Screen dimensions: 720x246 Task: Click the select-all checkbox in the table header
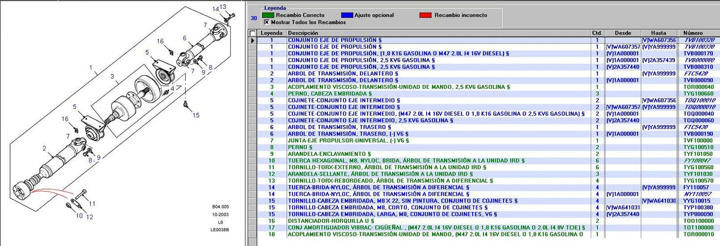click(253, 33)
